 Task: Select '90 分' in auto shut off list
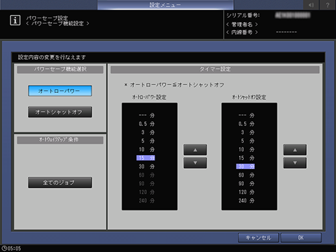click(246, 184)
